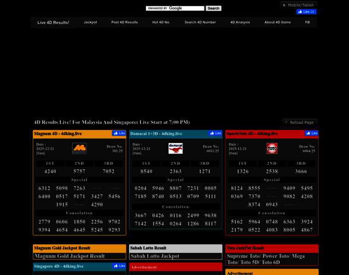Focus the Google custom search field
Viewport: 349px width, 275px height.
[x=175, y=8]
